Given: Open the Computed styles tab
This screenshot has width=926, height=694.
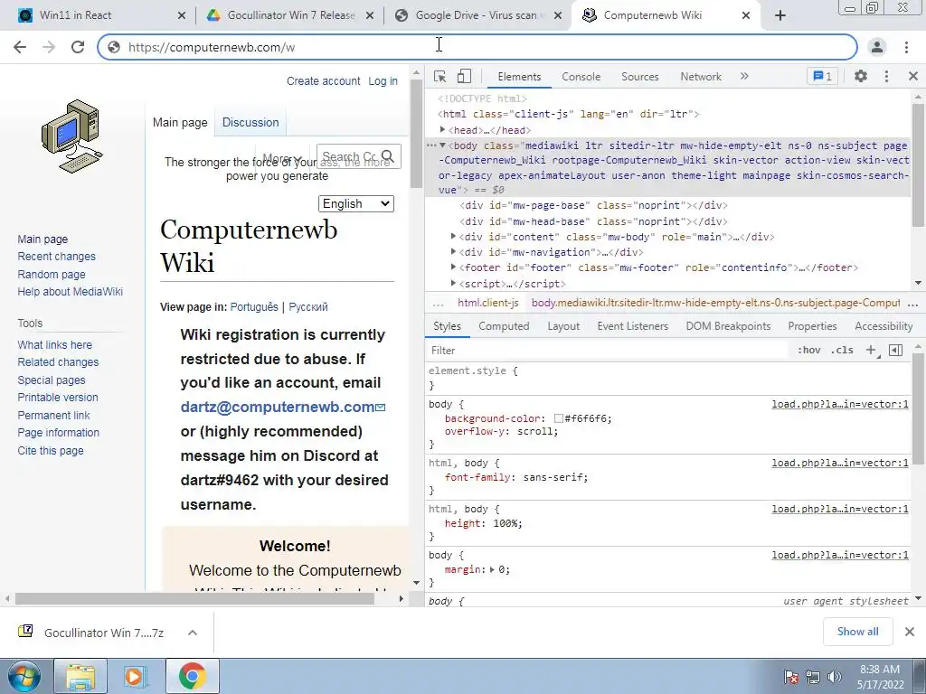Looking at the screenshot, I should (x=504, y=325).
